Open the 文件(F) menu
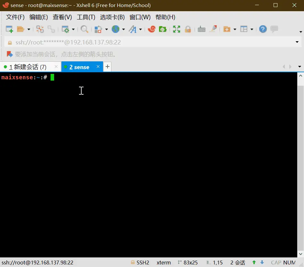Image resolution: width=304 pixels, height=267 pixels. point(15,17)
